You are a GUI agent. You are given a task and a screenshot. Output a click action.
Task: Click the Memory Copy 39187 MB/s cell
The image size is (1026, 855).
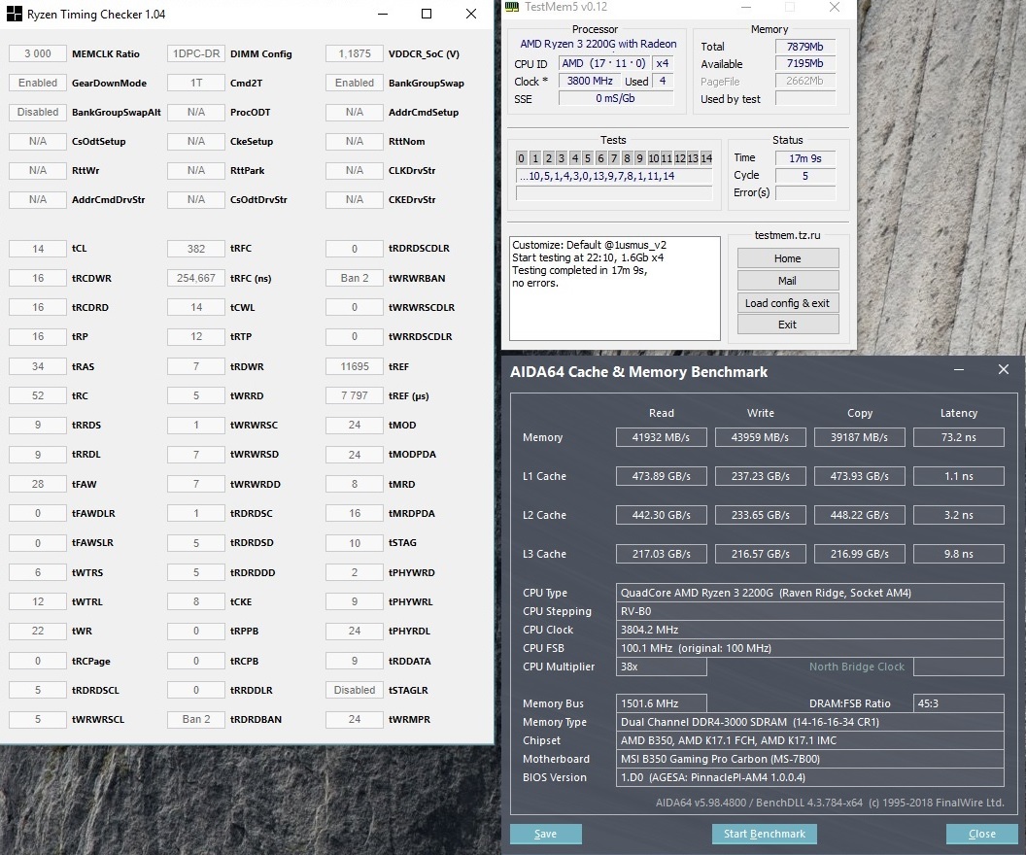859,437
